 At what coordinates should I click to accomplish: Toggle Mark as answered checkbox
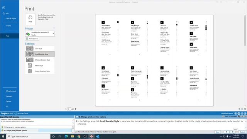[223, 116]
